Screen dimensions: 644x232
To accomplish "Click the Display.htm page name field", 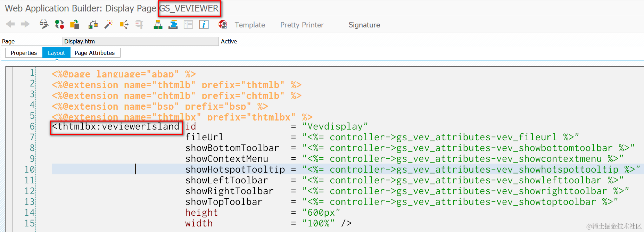I will (x=141, y=41).
